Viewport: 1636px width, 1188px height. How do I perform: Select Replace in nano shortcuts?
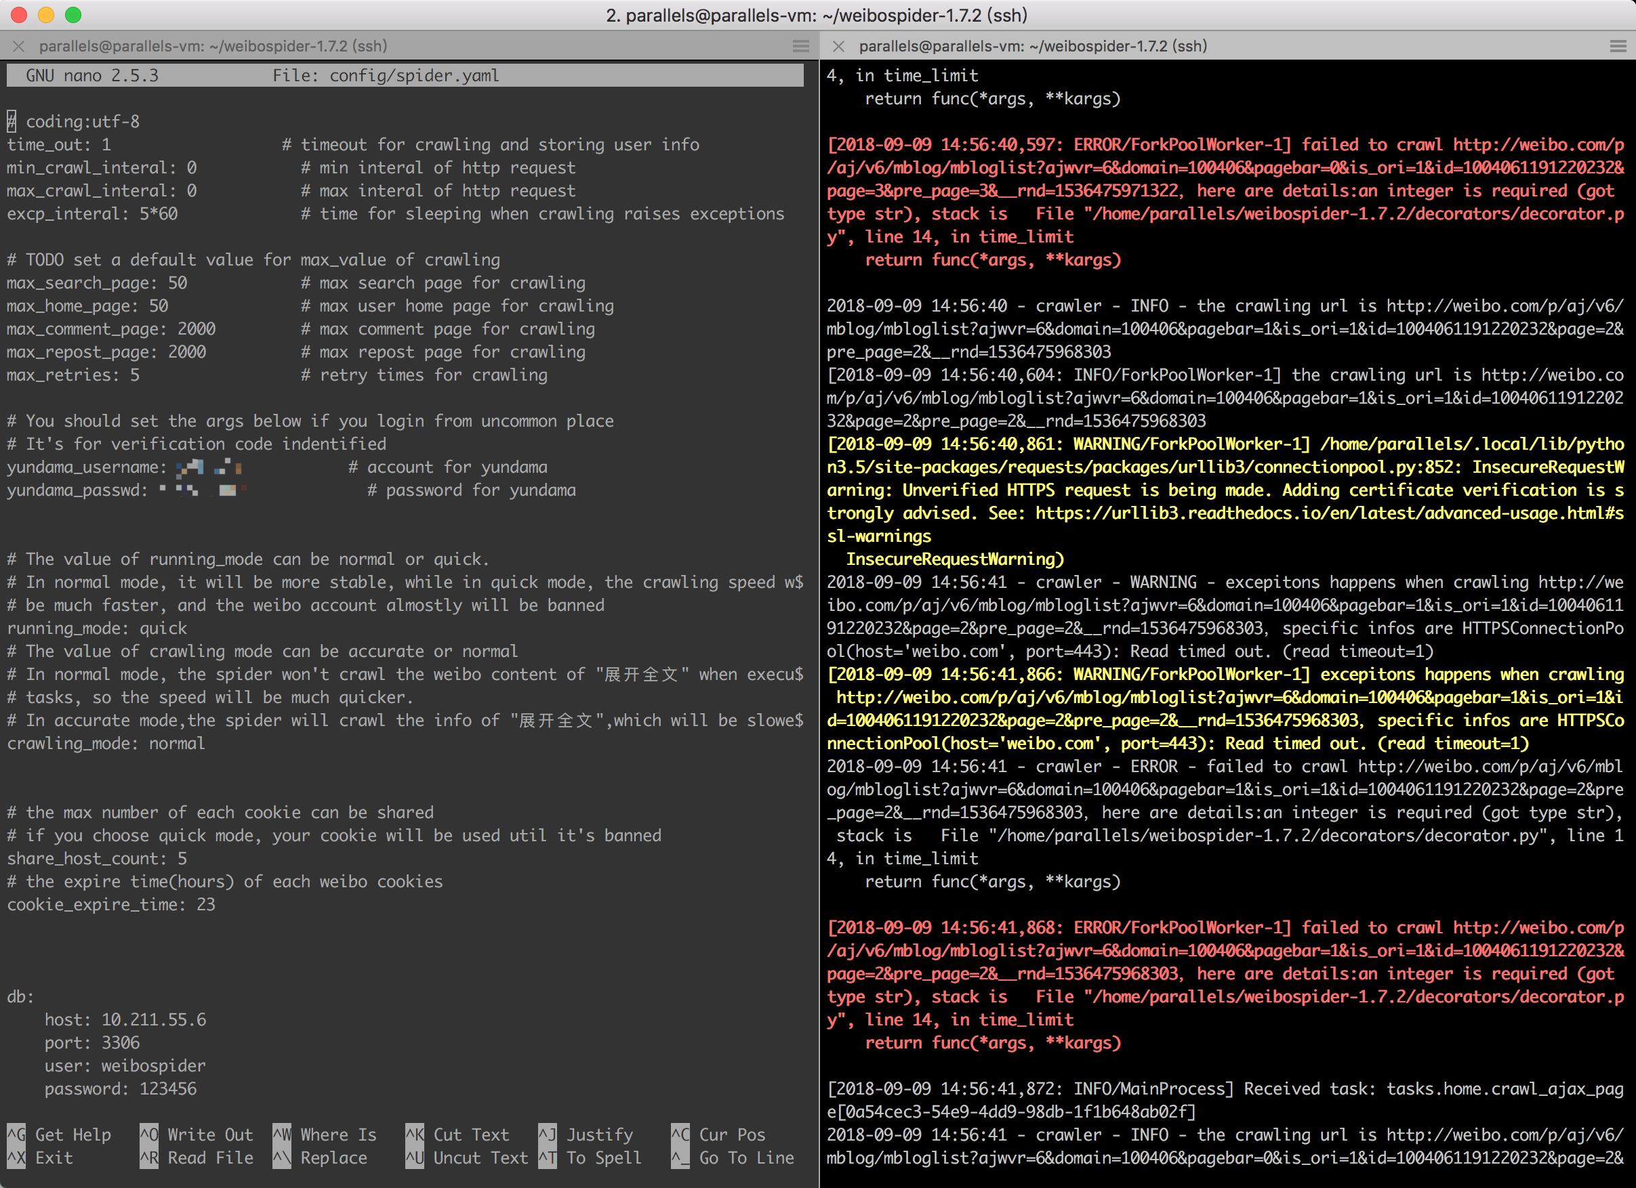tap(323, 1158)
